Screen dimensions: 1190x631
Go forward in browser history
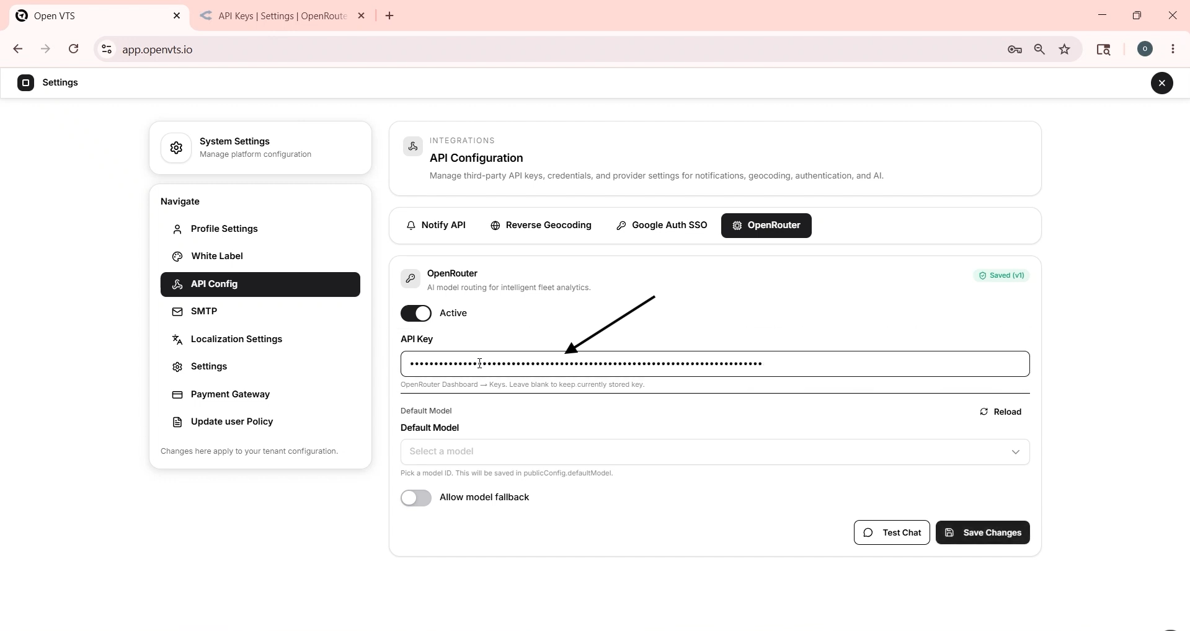click(x=45, y=49)
